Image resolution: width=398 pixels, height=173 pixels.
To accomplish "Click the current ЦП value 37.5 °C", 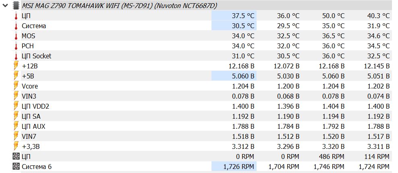I will pos(243,16).
